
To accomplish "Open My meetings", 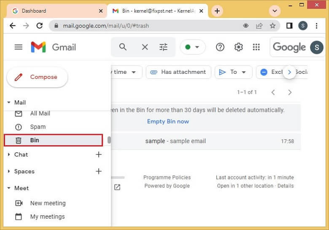I will (47, 216).
